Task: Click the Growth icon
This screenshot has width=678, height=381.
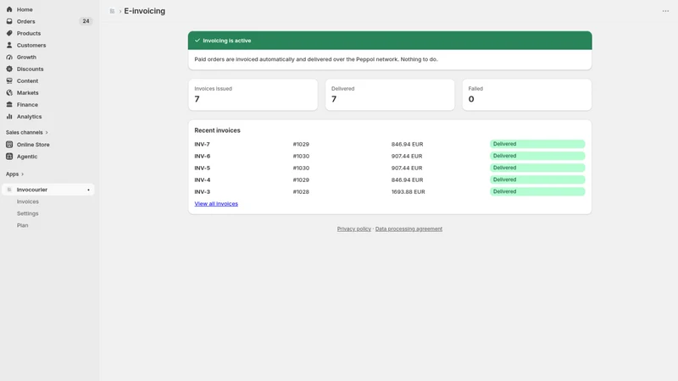Action: point(9,57)
